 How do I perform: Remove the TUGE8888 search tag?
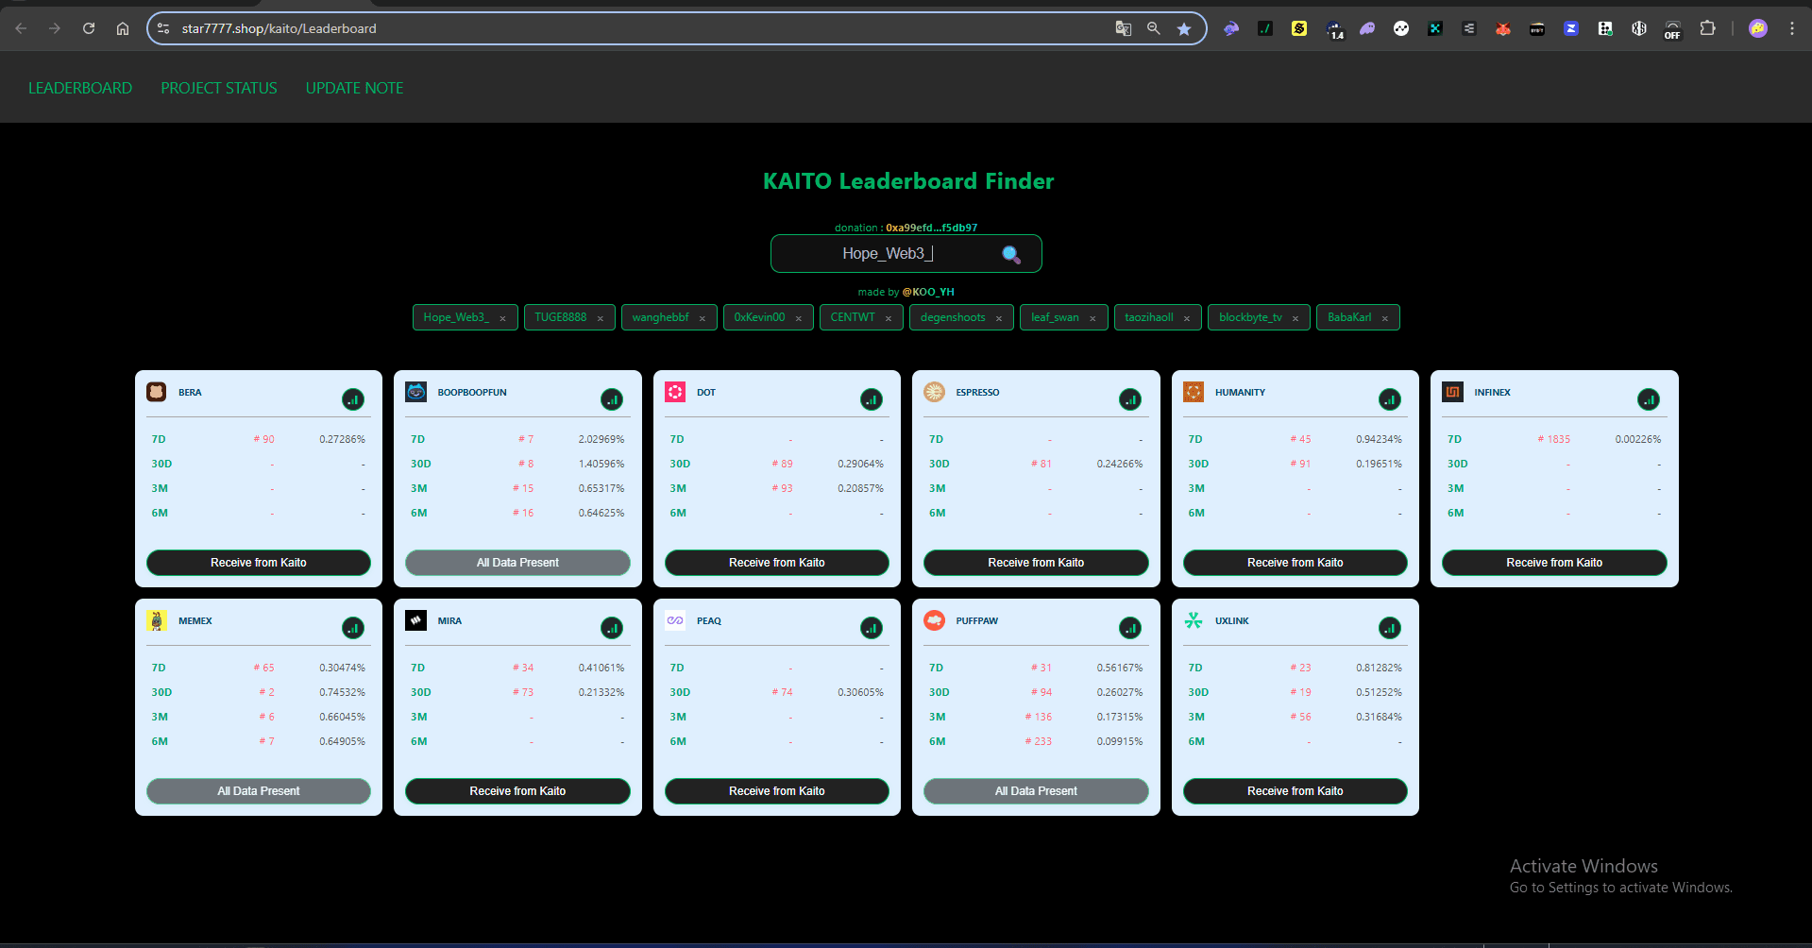[600, 318]
